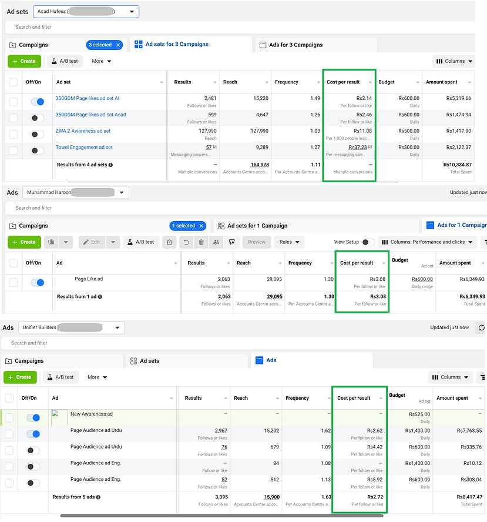Viewport: 487px width, 522px height.
Task: Turn on Towel Engagement ad set
Action: coord(37,150)
